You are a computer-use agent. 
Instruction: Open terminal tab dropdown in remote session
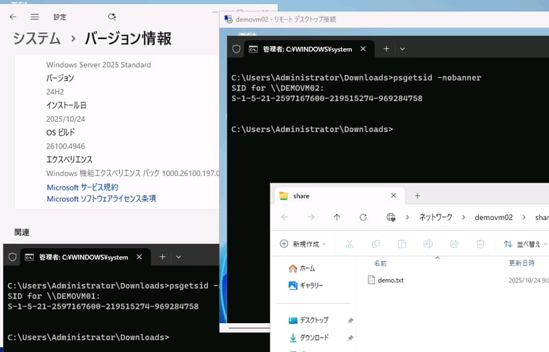coord(402,49)
